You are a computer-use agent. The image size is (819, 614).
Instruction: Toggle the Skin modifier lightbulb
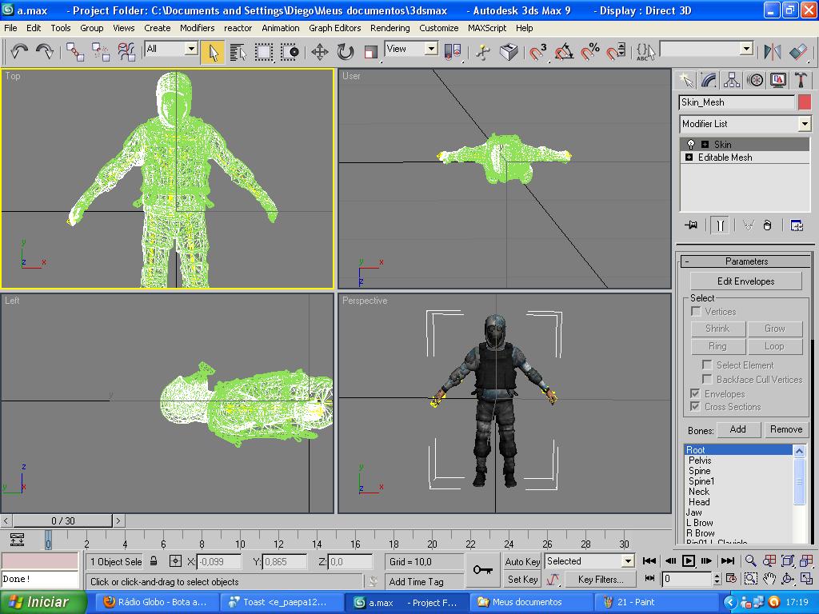[x=690, y=144]
